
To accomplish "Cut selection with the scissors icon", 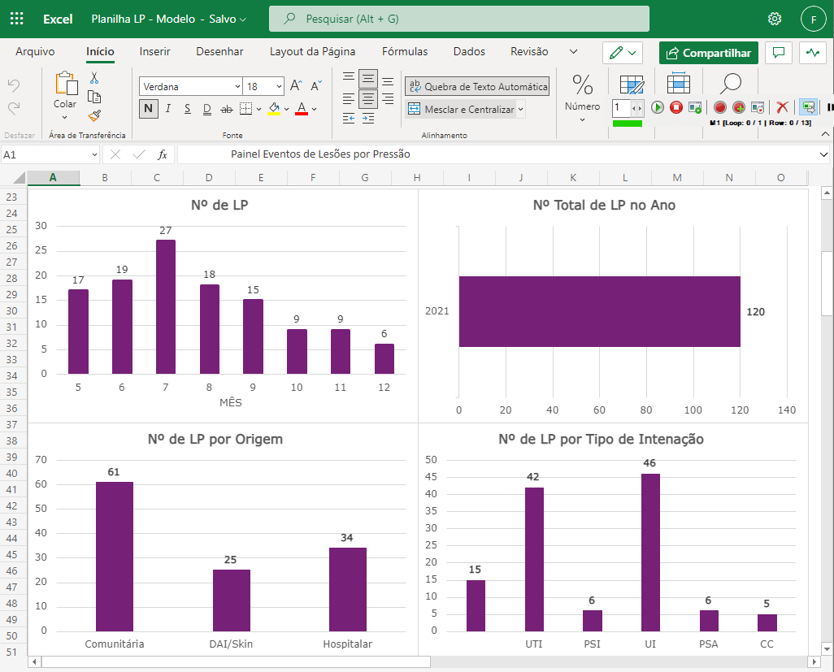I will tap(94, 78).
